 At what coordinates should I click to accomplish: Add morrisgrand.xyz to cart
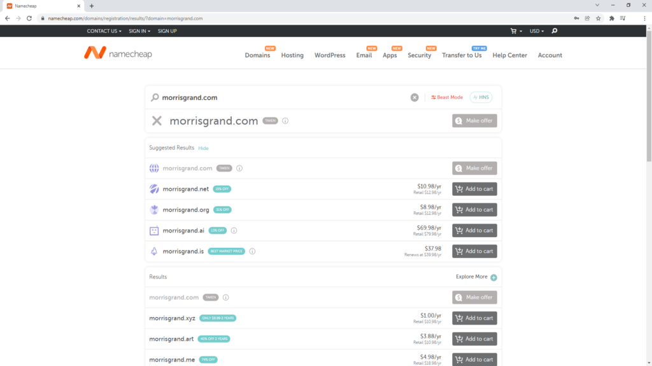pyautogui.click(x=474, y=318)
